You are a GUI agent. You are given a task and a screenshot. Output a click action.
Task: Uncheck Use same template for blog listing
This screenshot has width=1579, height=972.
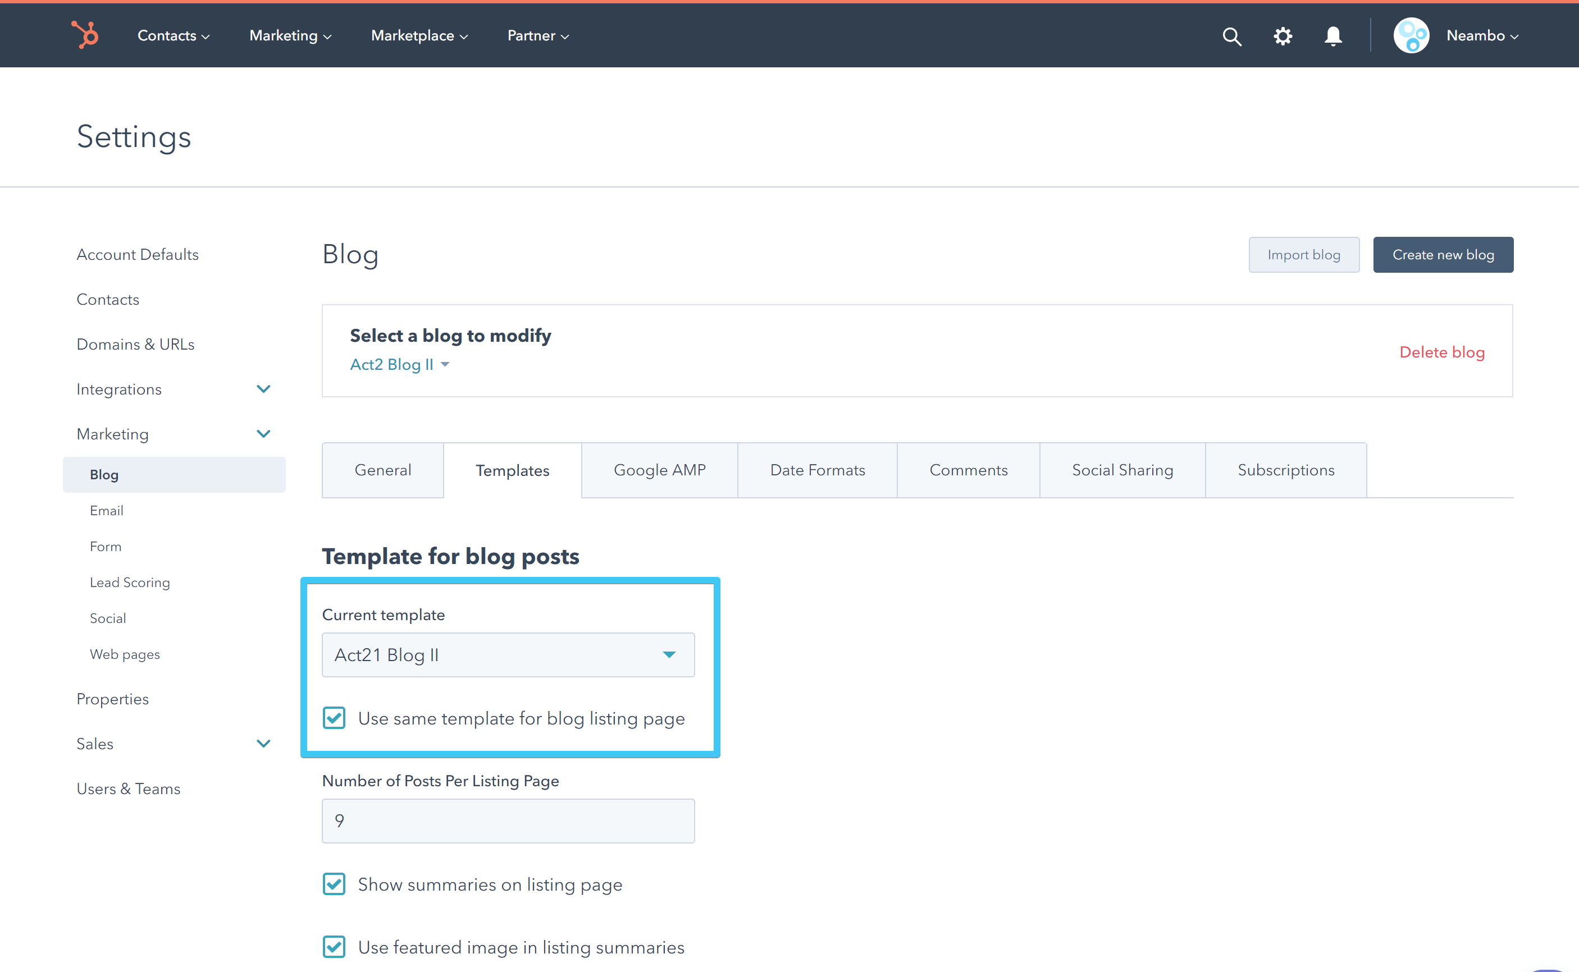point(334,718)
